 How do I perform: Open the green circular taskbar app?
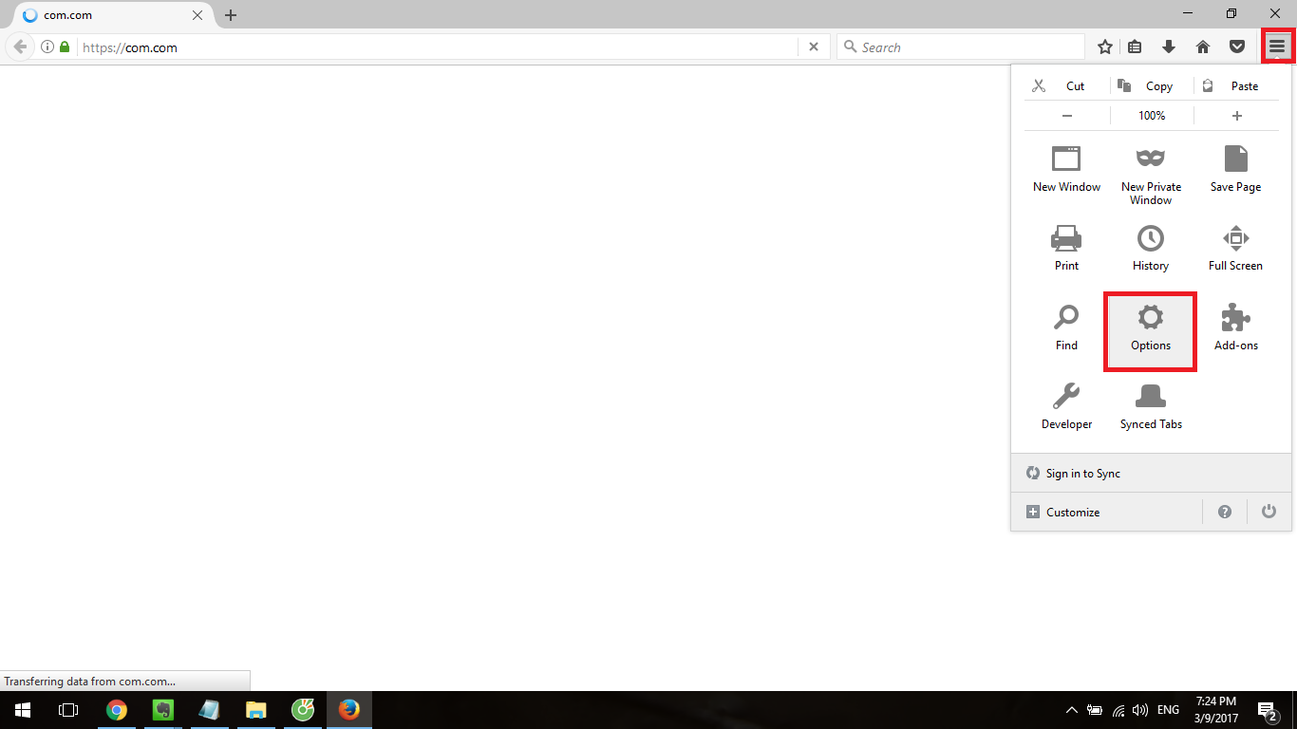(x=303, y=710)
